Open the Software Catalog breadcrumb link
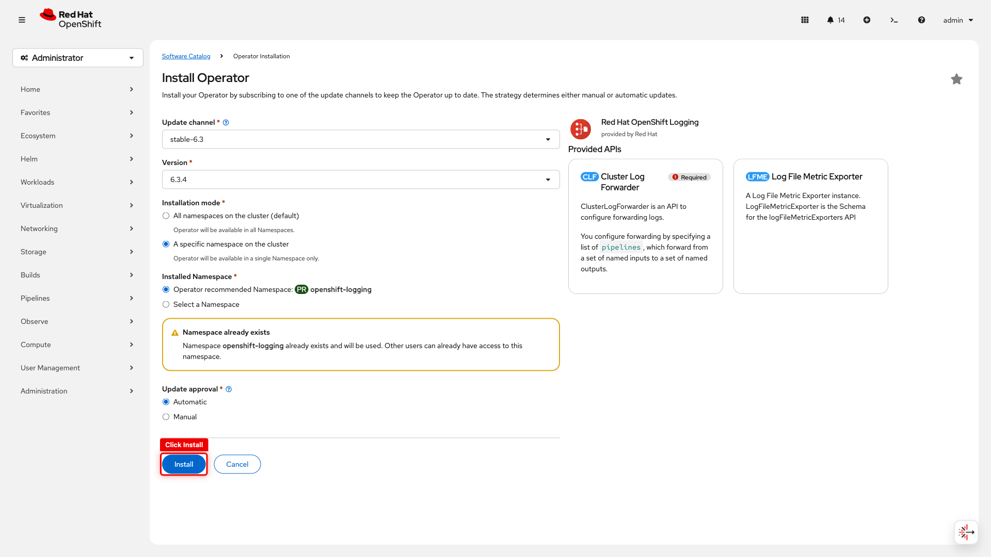 (x=186, y=56)
